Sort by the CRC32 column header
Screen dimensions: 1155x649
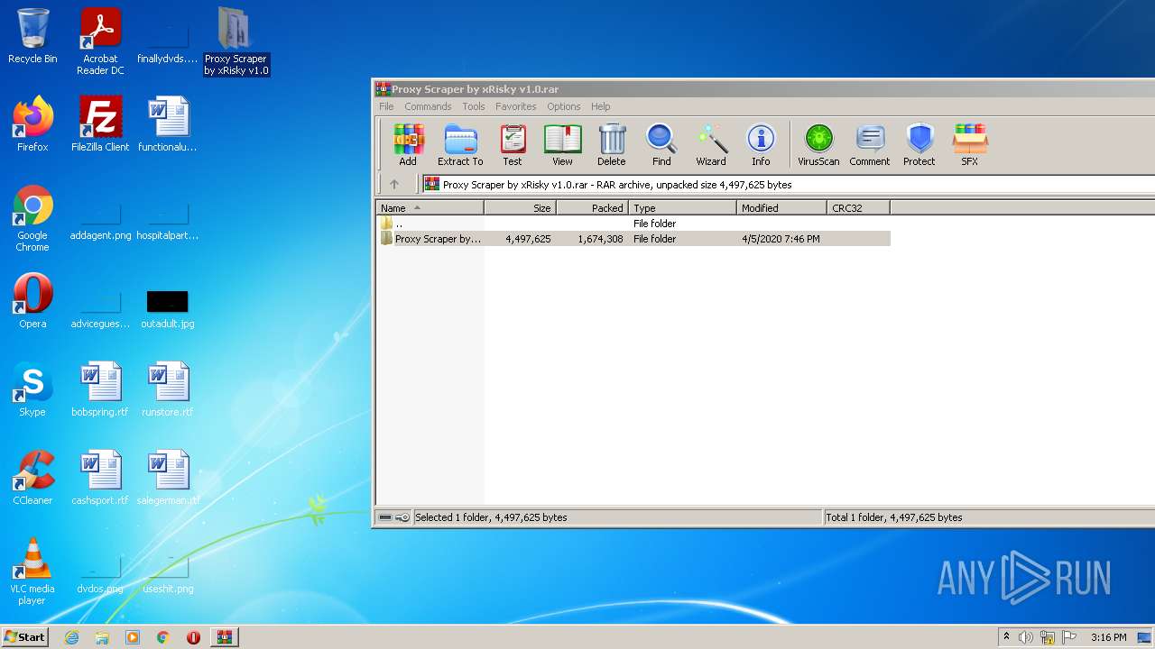coord(859,207)
